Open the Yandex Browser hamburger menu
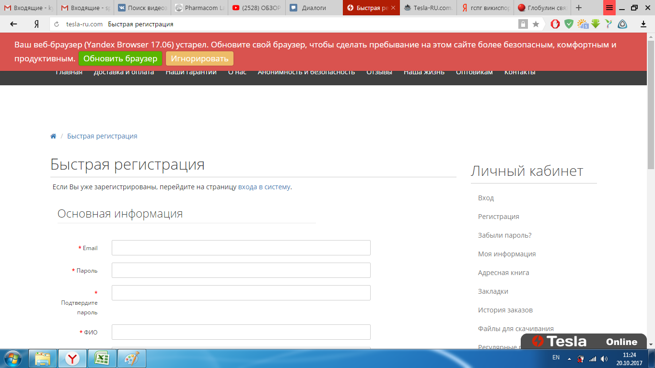 pos(609,8)
